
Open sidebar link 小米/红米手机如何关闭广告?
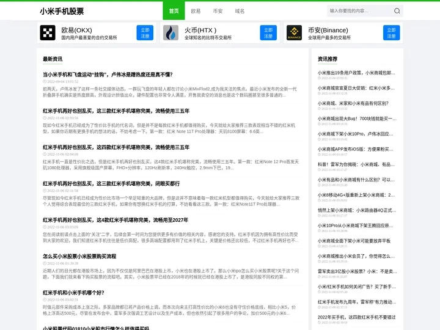pyautogui.click(x=357, y=287)
